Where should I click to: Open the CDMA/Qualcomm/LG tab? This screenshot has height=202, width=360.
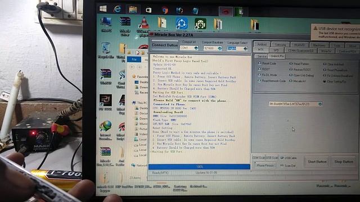301,50
